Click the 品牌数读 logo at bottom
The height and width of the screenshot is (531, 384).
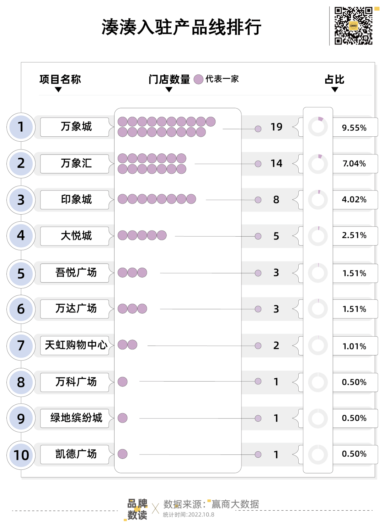pyautogui.click(x=137, y=509)
